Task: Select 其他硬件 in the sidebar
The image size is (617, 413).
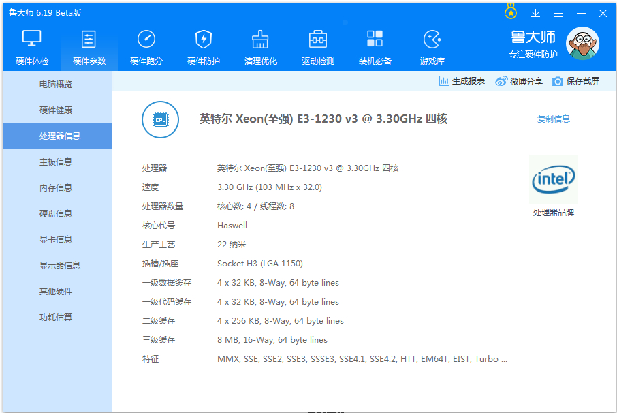Action: click(x=57, y=291)
